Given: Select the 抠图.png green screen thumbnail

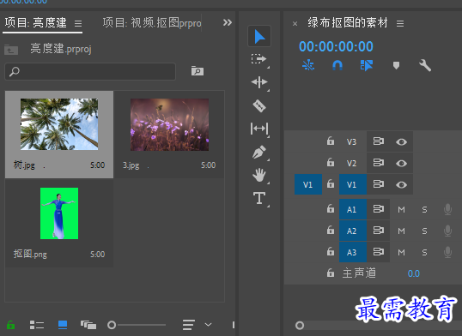Looking at the screenshot, I should (59, 213).
